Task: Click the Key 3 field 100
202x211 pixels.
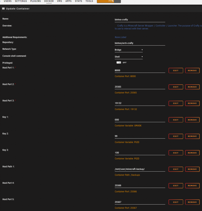Action: (x=140, y=153)
